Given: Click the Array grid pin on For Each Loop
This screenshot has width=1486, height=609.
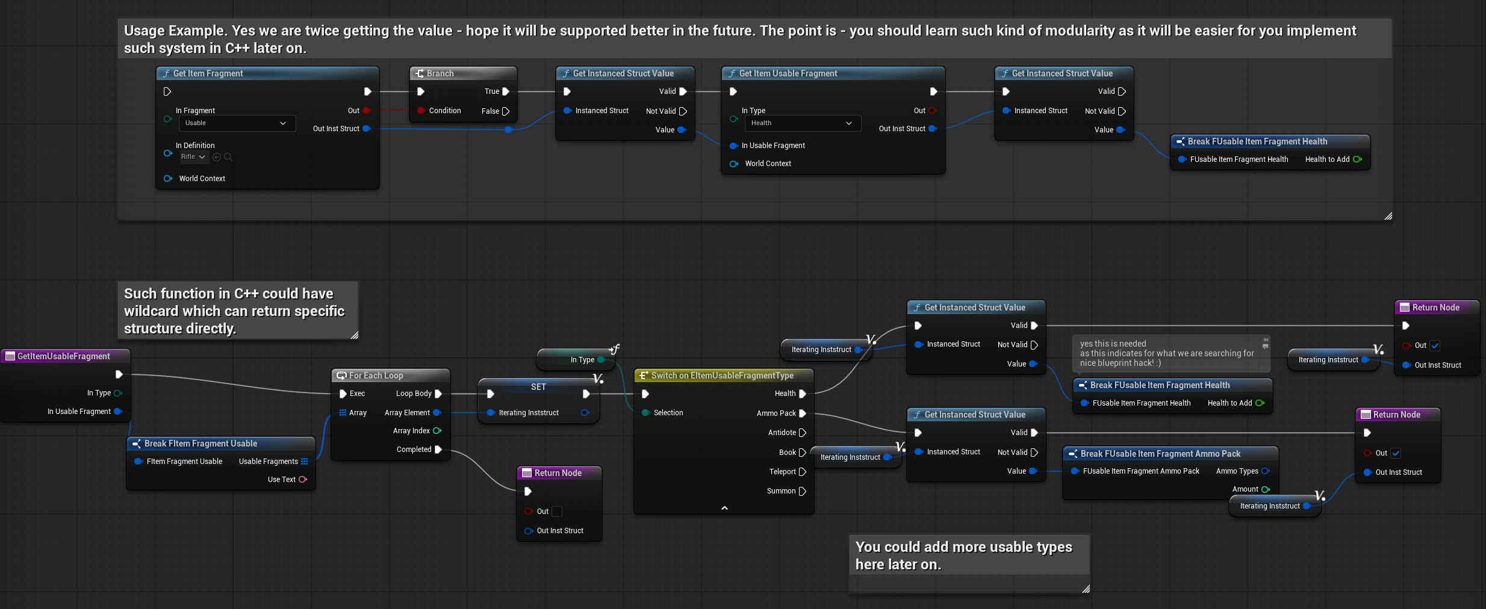Looking at the screenshot, I should [343, 413].
